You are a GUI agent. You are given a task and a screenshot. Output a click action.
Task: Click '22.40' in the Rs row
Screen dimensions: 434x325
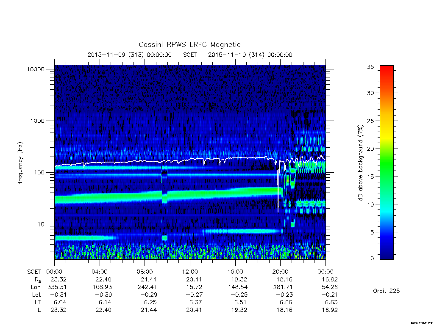coord(104,280)
